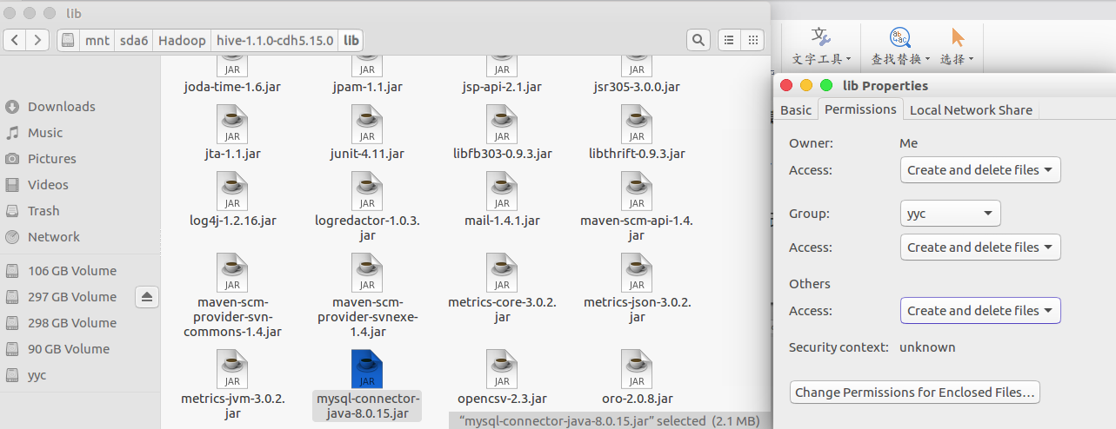The height and width of the screenshot is (429, 1116).
Task: Select the log4j-1.2.16.jar file icon
Action: [232, 191]
